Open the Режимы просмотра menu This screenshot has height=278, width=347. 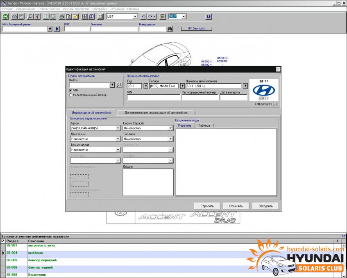76,9
